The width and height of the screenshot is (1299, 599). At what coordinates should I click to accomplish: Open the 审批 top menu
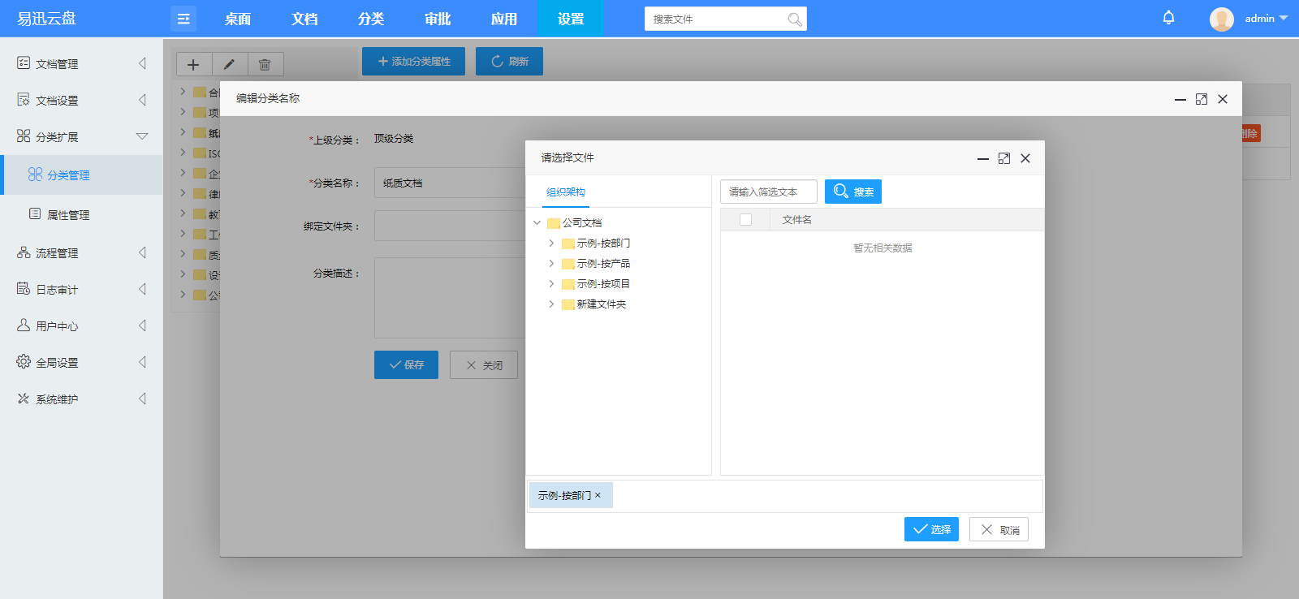pyautogui.click(x=438, y=19)
